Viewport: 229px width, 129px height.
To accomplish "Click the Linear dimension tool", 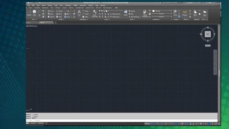I will 86,11.
